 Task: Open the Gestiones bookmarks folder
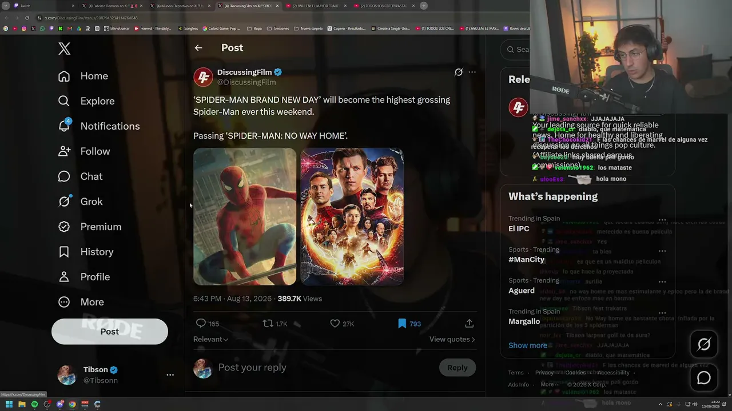click(278, 29)
